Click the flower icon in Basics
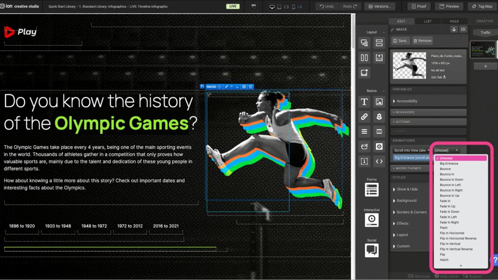The width and height of the screenshot is (498, 280). tap(379, 117)
